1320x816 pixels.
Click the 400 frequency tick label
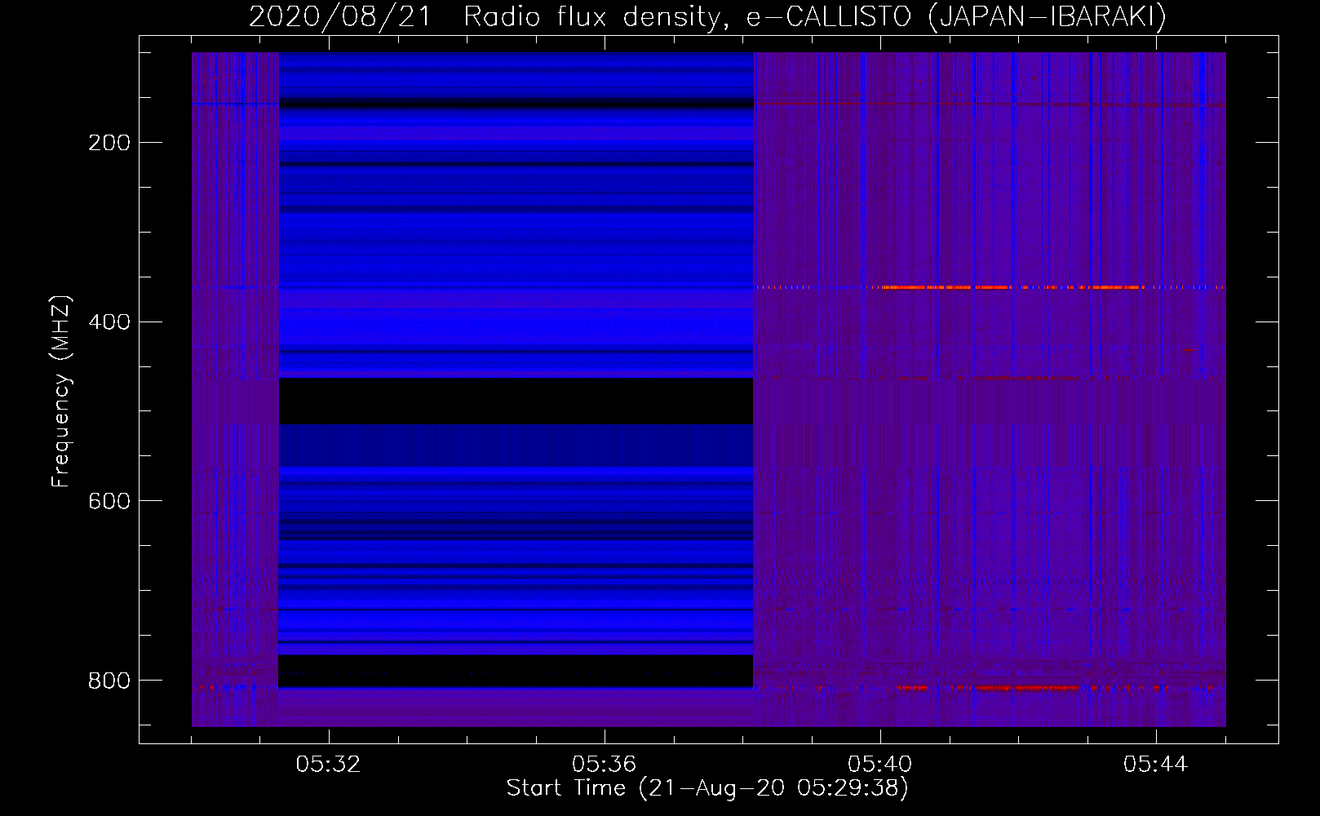(x=109, y=322)
